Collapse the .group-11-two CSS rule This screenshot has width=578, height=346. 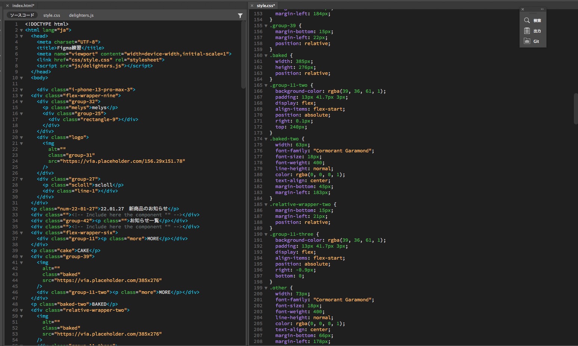tap(266, 85)
